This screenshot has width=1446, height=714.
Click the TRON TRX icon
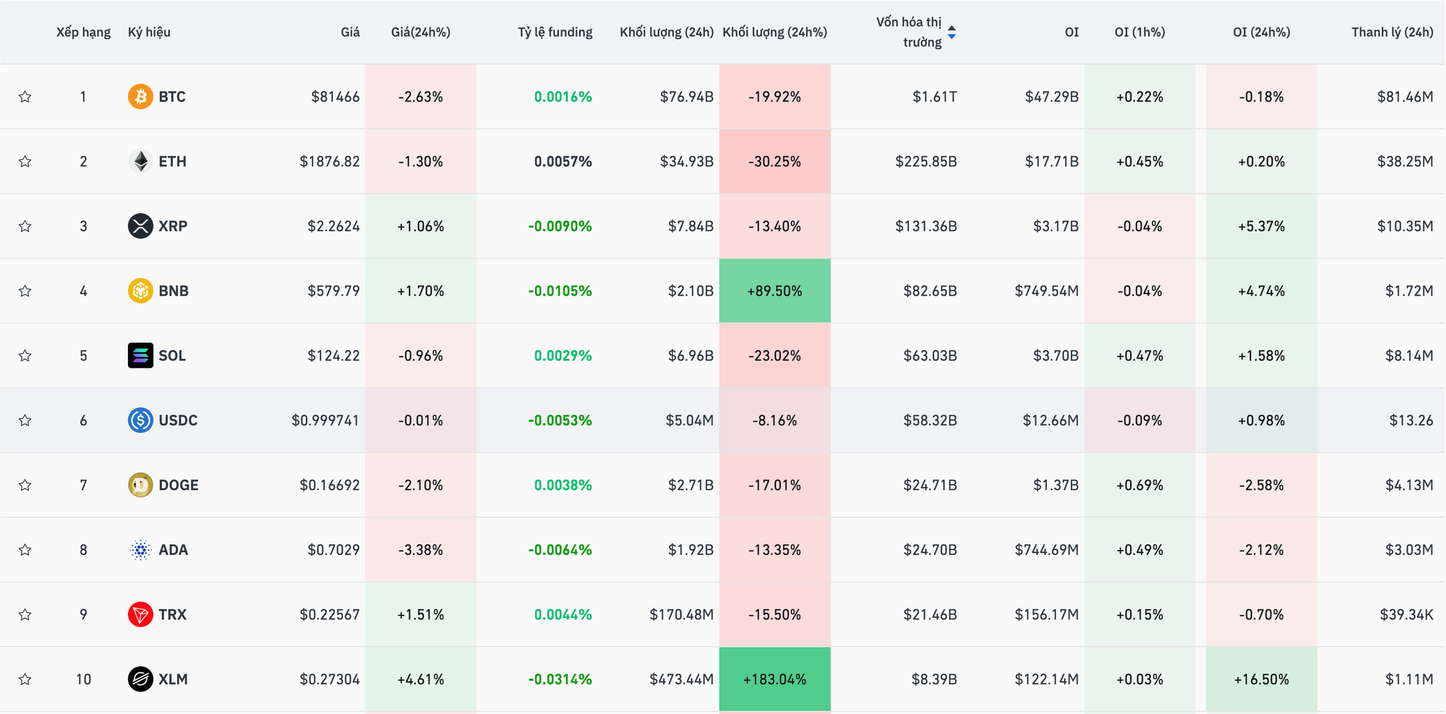[140, 614]
